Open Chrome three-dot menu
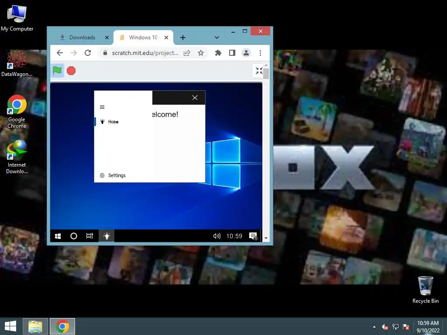 click(x=260, y=53)
